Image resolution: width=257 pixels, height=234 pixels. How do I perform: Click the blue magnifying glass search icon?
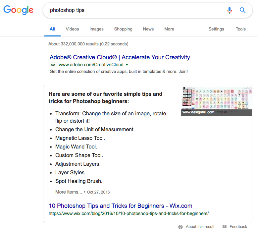[x=243, y=10]
